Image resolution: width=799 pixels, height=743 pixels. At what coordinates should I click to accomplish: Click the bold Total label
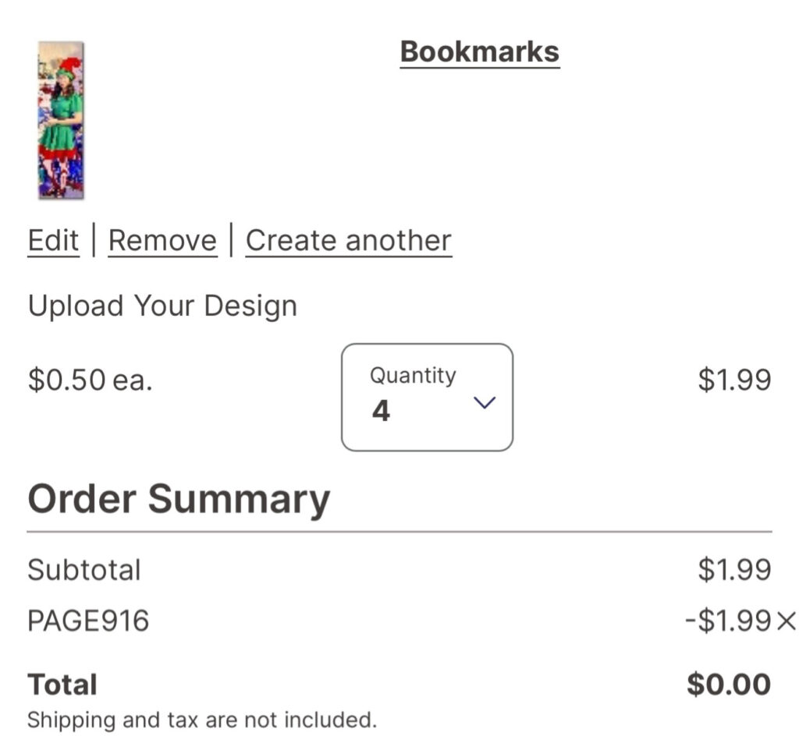(x=62, y=685)
